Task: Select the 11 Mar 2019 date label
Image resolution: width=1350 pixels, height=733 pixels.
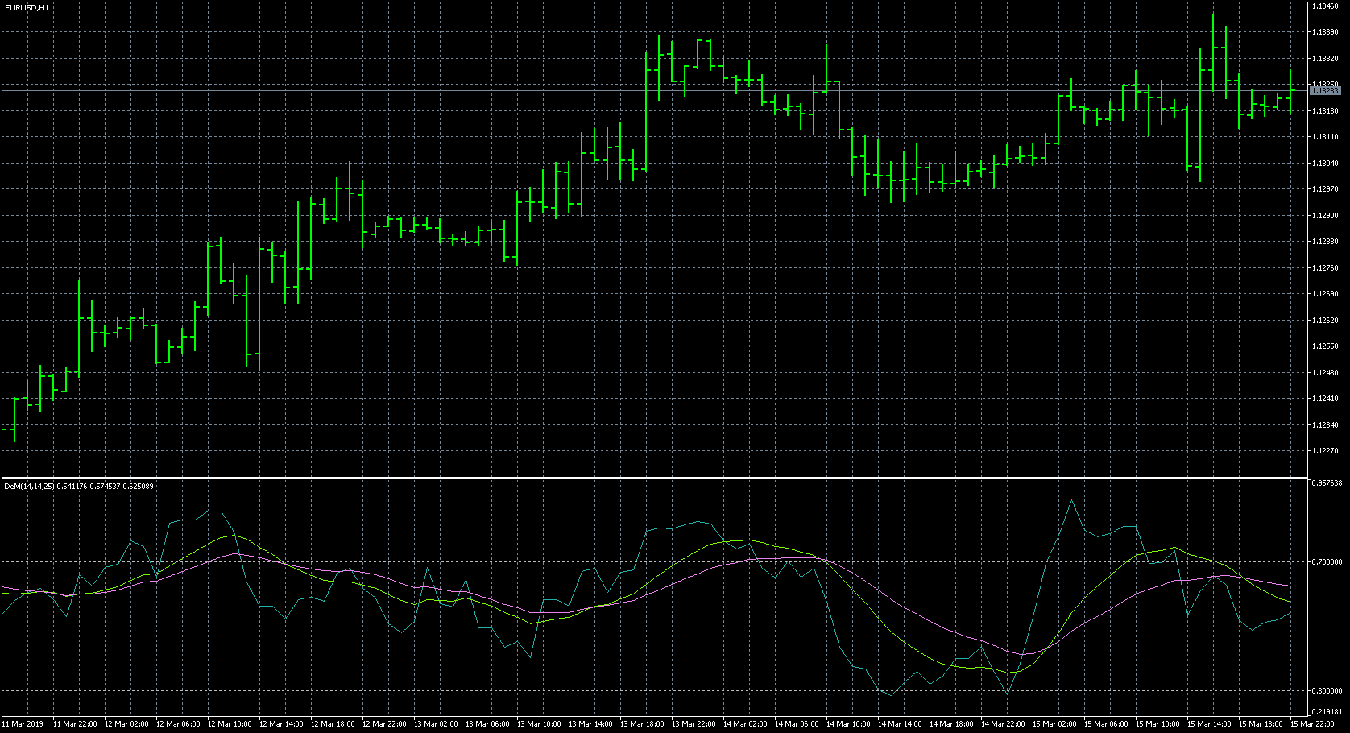Action: [23, 724]
